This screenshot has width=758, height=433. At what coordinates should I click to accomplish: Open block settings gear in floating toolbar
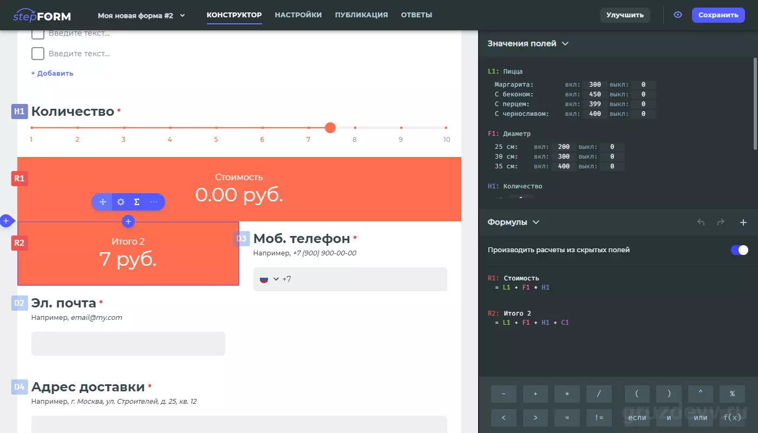121,202
